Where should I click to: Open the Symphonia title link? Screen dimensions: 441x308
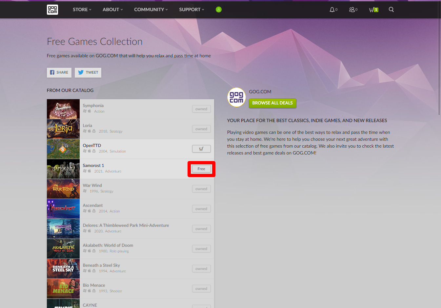(x=93, y=106)
